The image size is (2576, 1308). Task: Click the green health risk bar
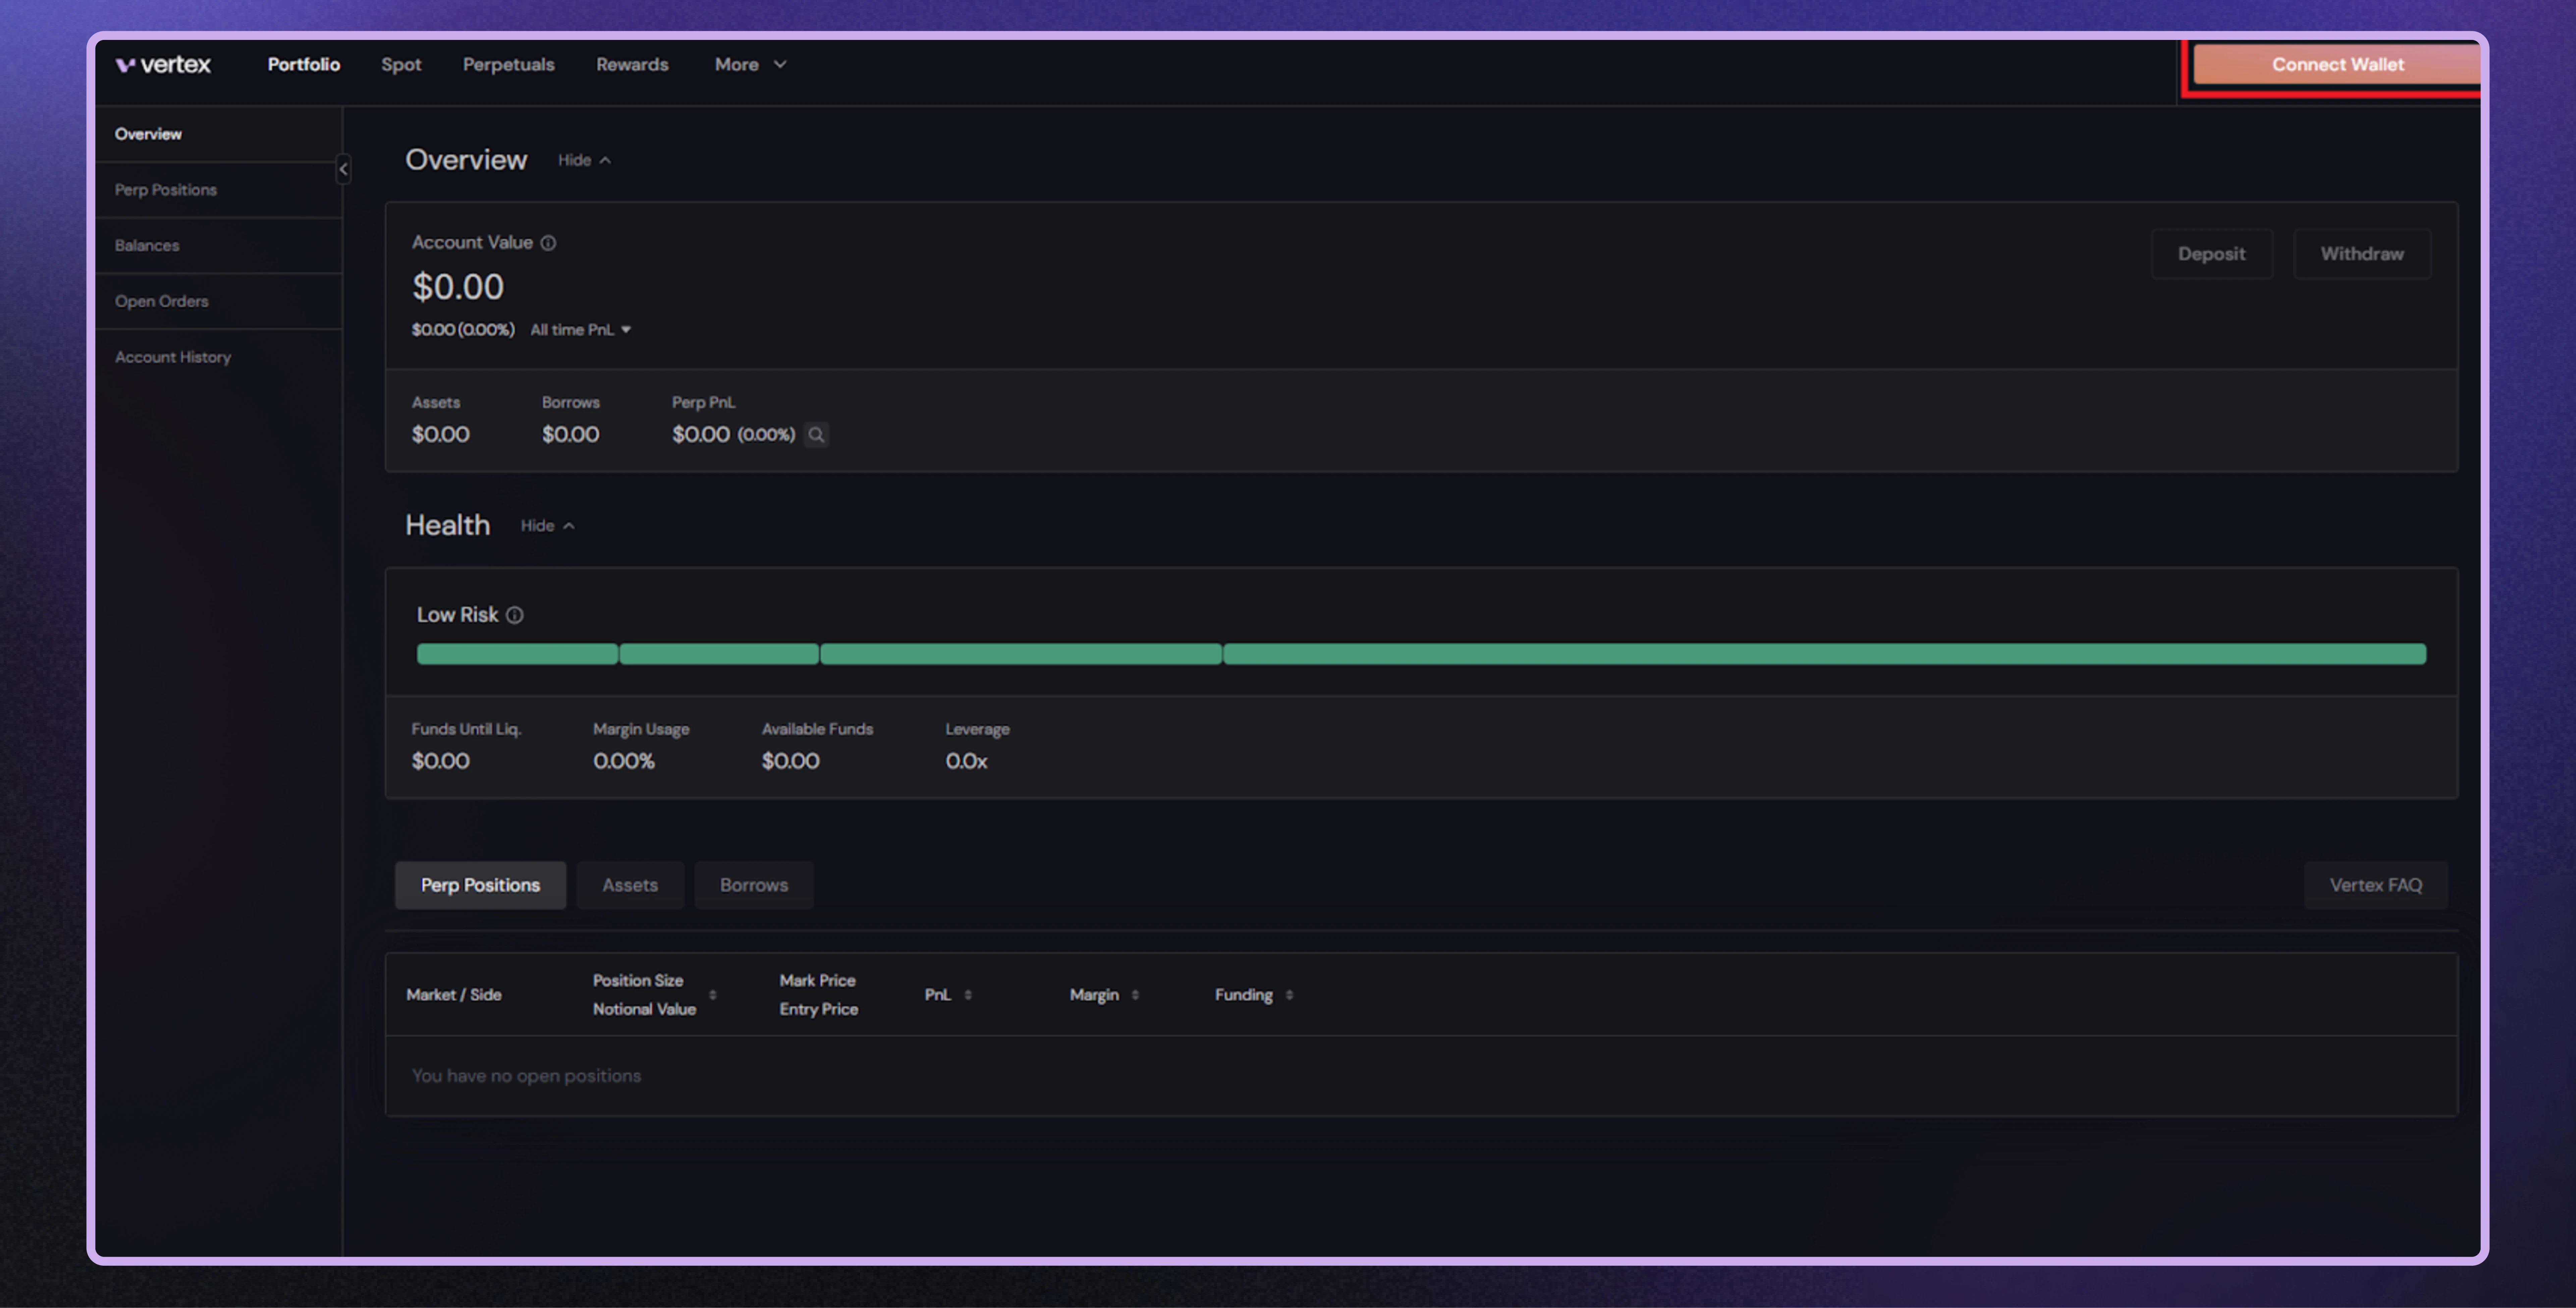(1421, 654)
